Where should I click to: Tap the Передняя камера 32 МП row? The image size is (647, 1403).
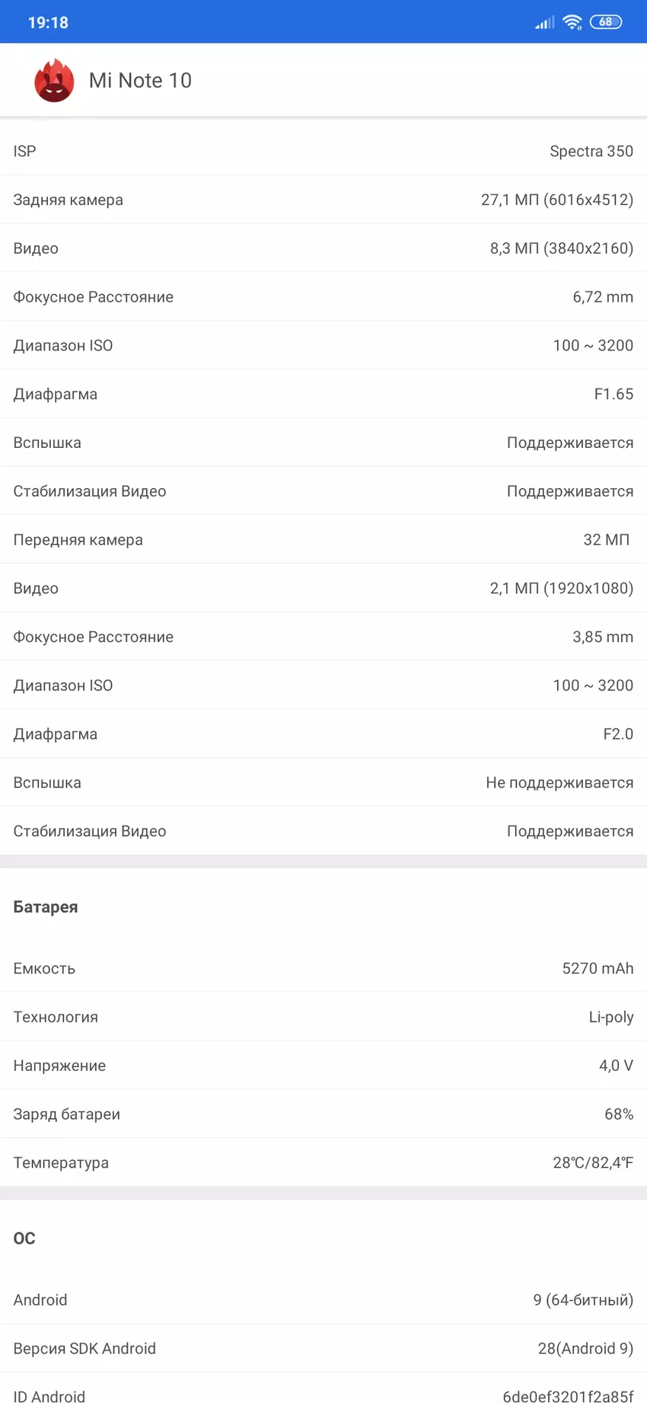323,539
